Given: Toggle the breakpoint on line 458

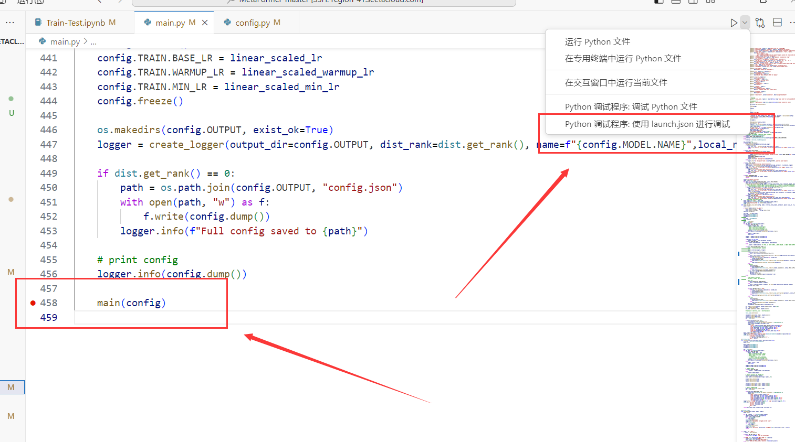Looking at the screenshot, I should (x=33, y=303).
